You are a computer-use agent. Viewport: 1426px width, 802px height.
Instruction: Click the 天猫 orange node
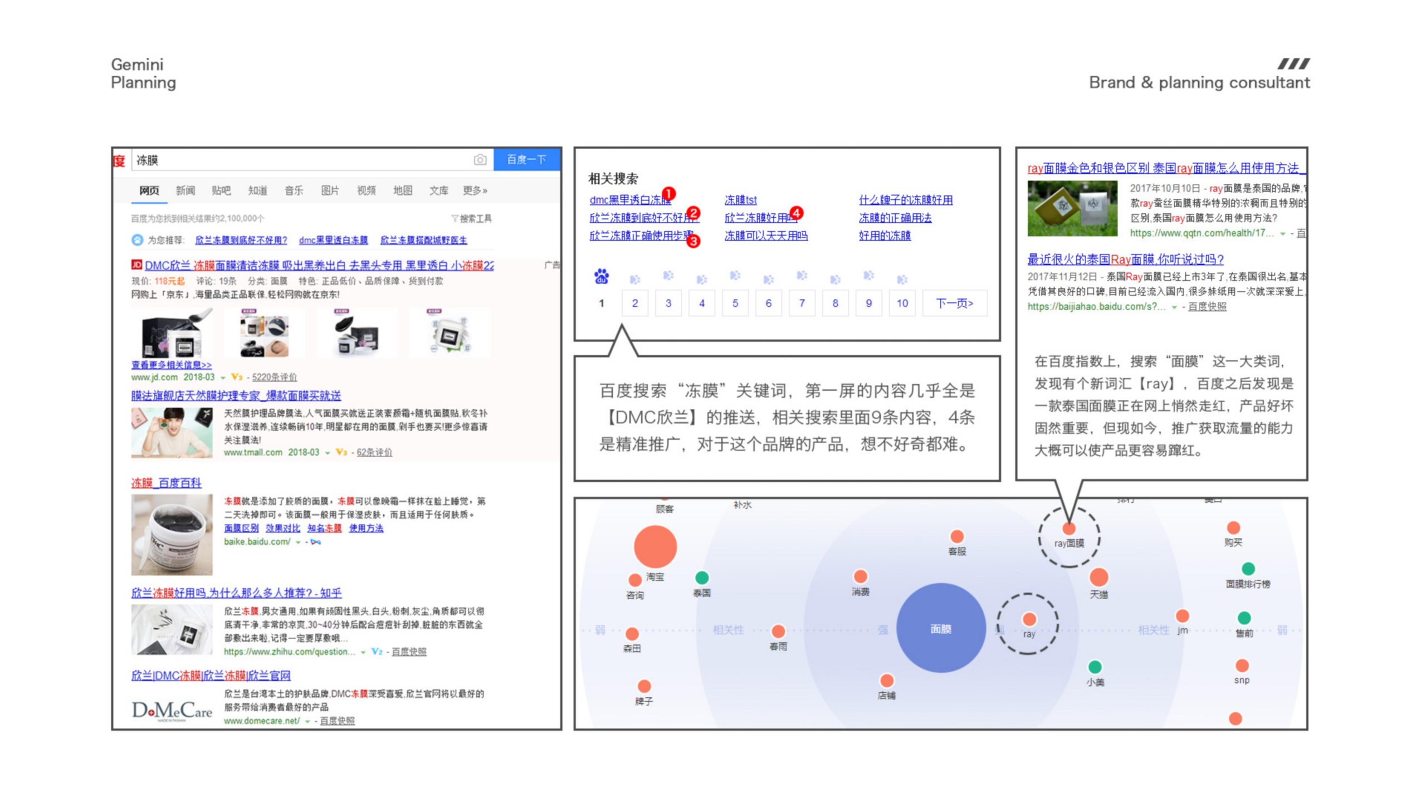point(1098,577)
